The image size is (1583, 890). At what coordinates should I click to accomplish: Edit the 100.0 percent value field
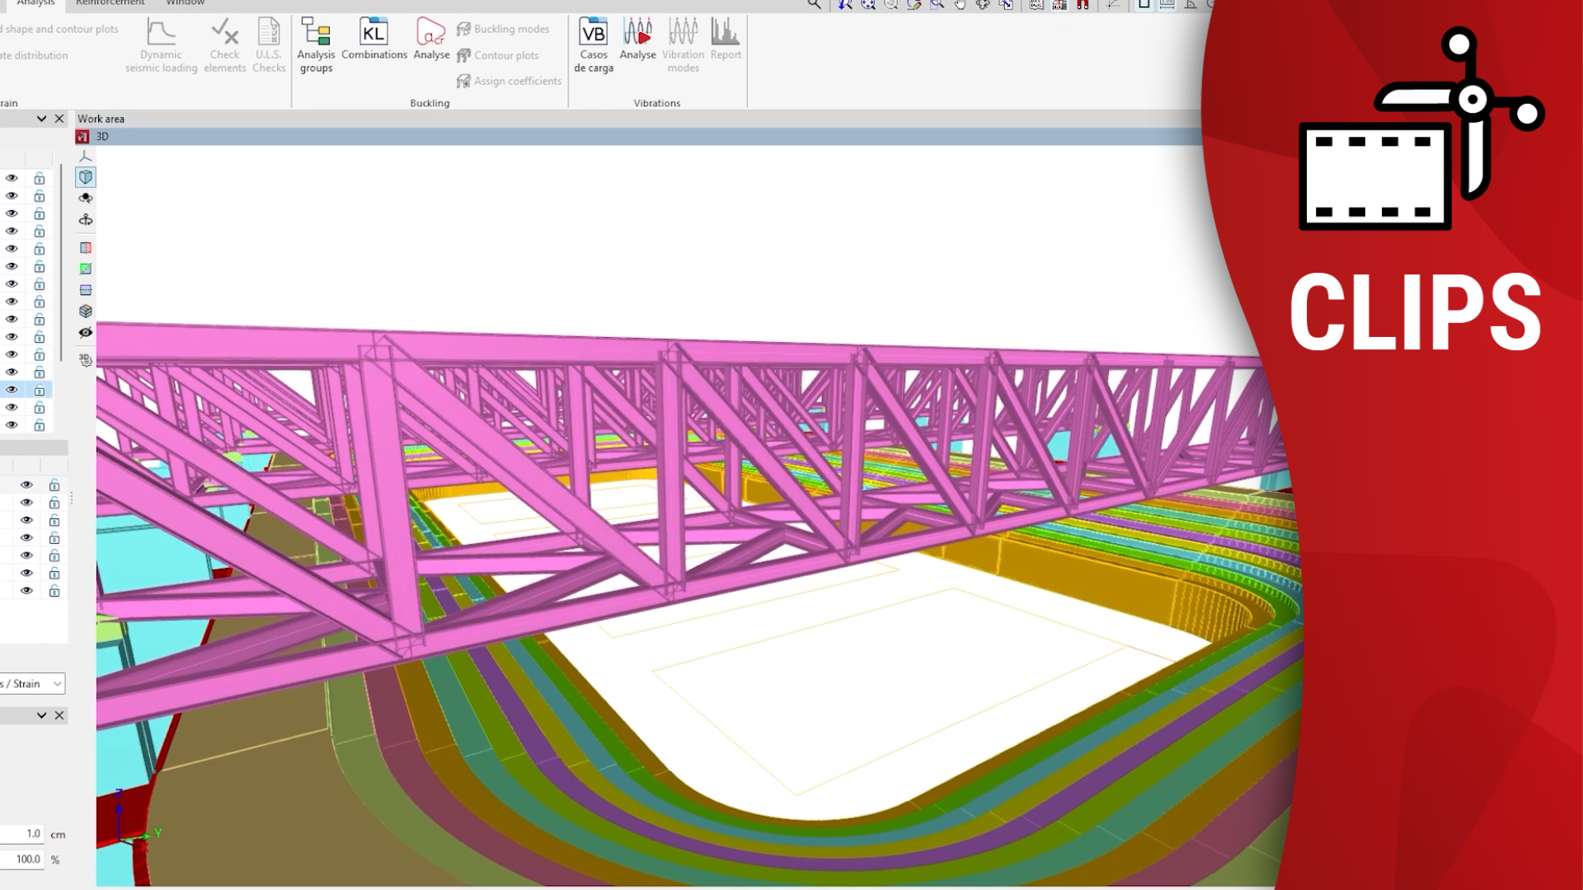point(25,859)
